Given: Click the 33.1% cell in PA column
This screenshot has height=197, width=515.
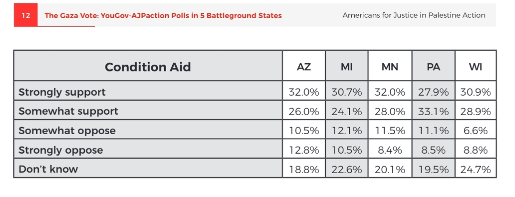Looking at the screenshot, I should 433,111.
